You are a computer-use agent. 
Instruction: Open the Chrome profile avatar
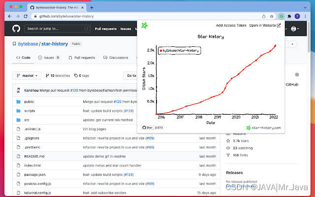297,16
